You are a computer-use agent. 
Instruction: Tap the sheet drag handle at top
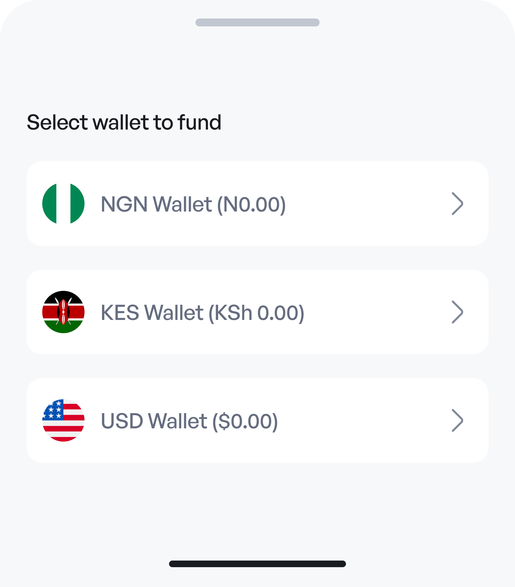pyautogui.click(x=257, y=22)
